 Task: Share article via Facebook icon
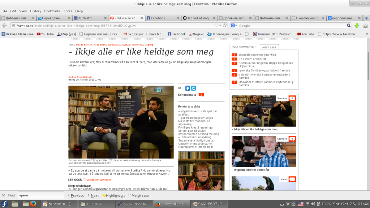[x=188, y=88]
